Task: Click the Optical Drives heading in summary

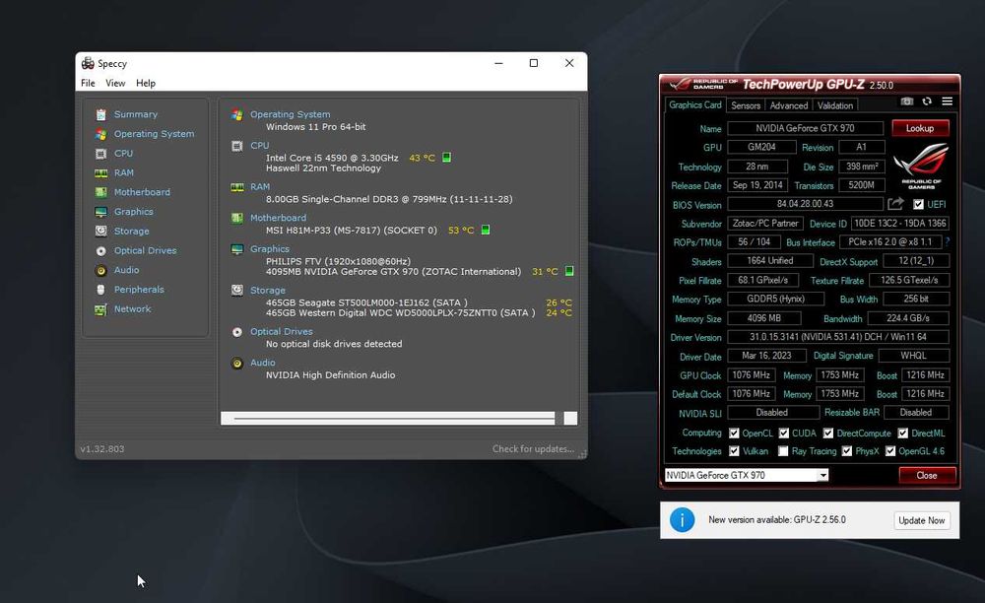Action: 281,332
